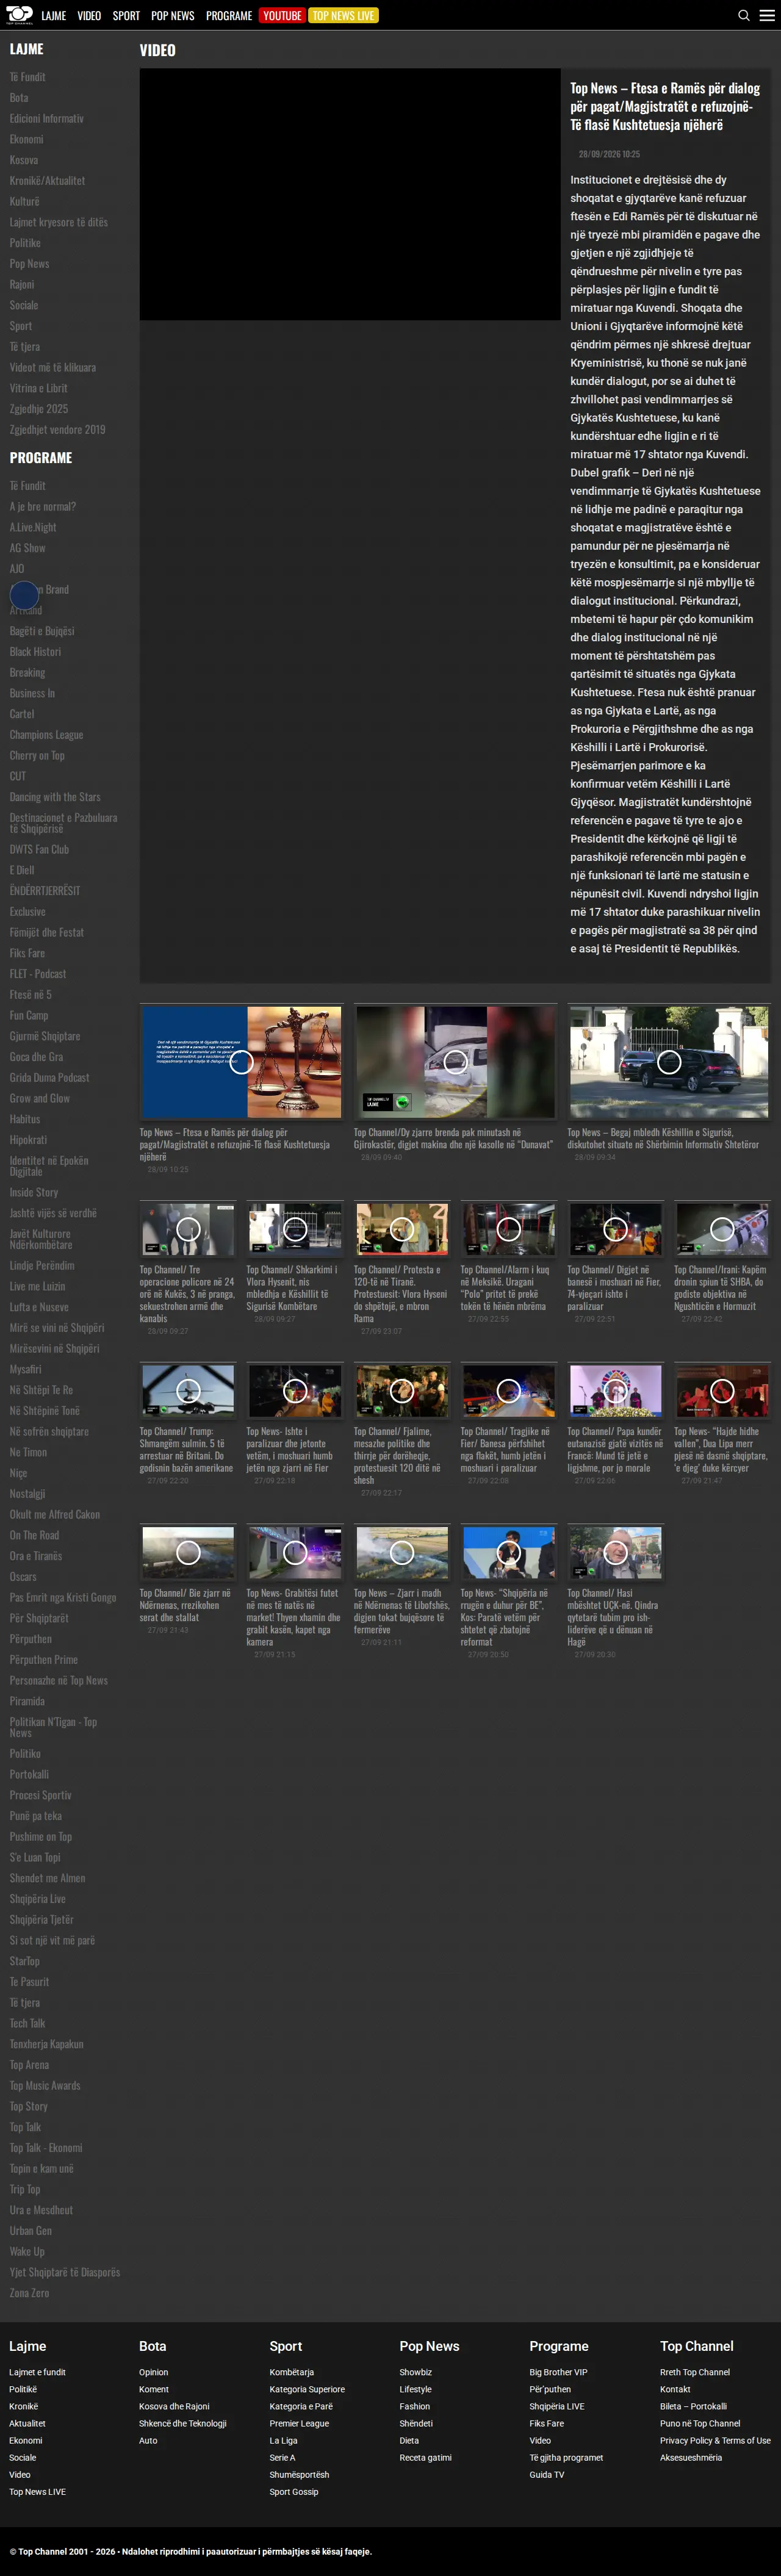Open the search magnifier icon
Screen dimensions: 781x2576
(743, 15)
